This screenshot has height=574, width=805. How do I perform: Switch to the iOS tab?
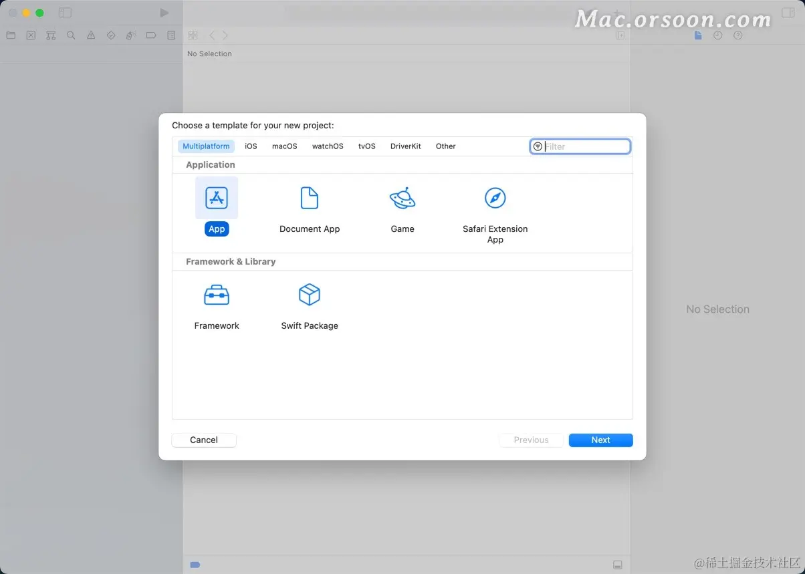point(251,146)
